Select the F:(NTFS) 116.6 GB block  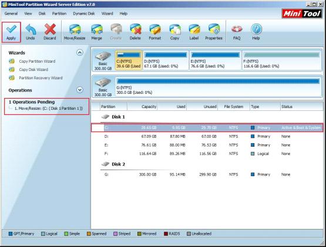[282, 60]
